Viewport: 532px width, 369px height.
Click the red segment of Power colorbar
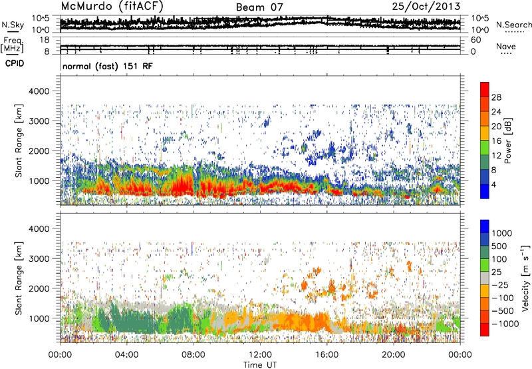click(x=485, y=89)
